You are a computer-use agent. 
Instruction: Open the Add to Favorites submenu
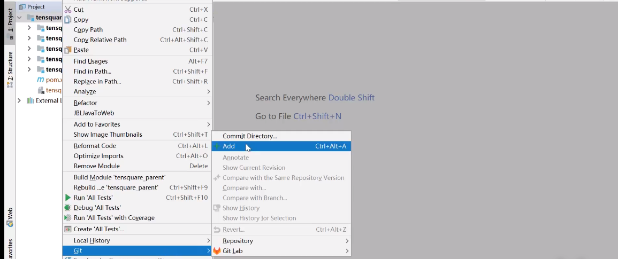(138, 124)
